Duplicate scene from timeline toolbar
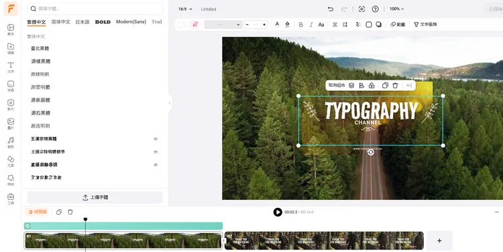Screen dimensions: 503x252 (59, 212)
